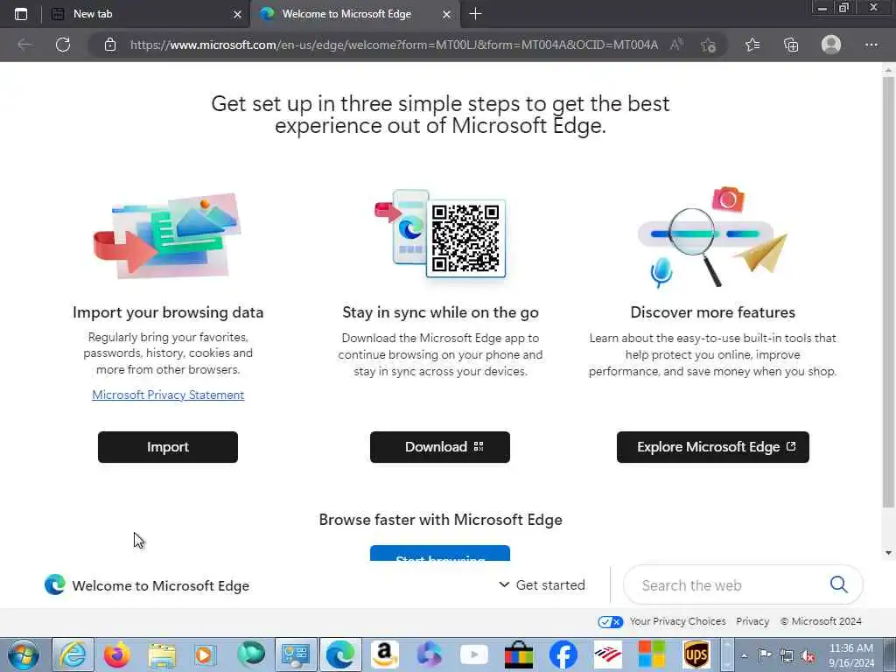896x672 pixels.
Task: Open a new tab with plus button
Action: pyautogui.click(x=475, y=14)
